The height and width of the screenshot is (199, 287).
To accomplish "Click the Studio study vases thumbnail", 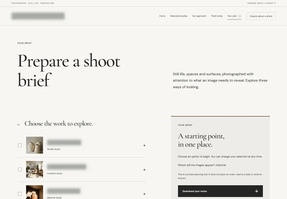I will 34,145.
